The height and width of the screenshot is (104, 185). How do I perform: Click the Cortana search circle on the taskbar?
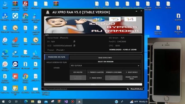(10, 101)
